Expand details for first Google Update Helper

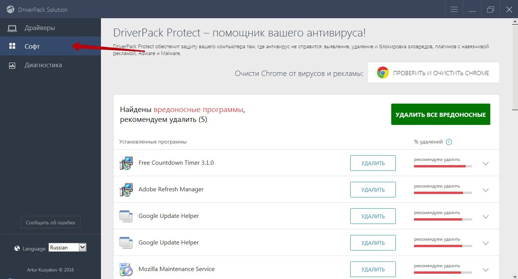[x=486, y=217]
